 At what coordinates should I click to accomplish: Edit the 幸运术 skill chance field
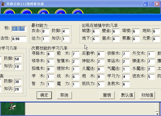(x=126, y=62)
